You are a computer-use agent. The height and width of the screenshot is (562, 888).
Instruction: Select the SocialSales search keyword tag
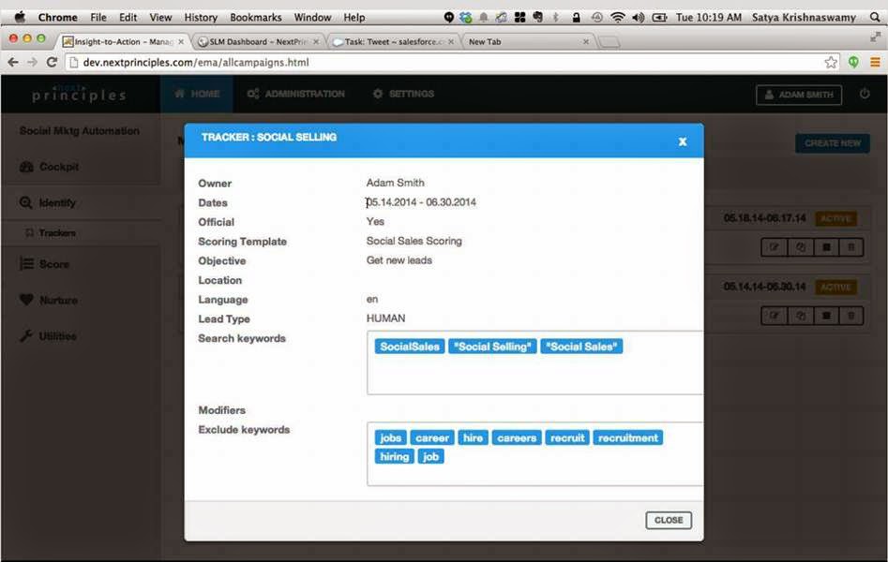[x=410, y=347]
